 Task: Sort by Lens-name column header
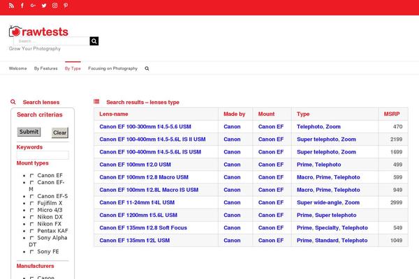click(114, 114)
